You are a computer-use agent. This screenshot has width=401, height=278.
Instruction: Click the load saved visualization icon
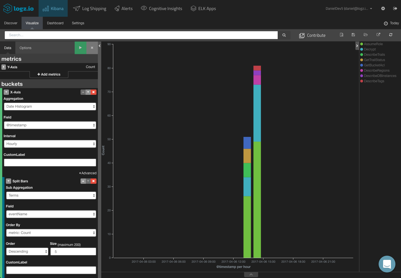pos(366,35)
